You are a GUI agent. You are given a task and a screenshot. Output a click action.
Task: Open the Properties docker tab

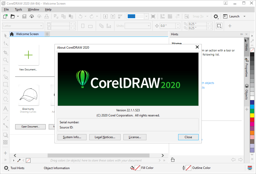[247, 67]
